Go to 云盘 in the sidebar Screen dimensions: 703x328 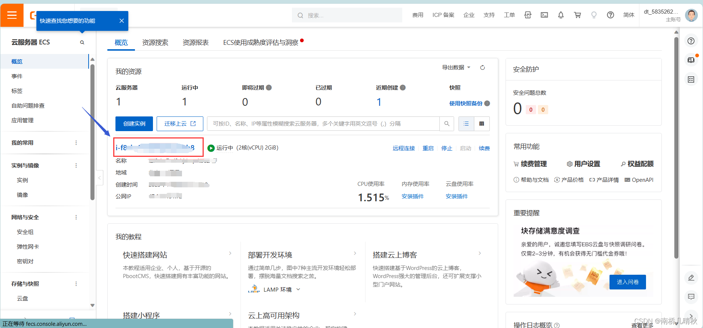[22, 299]
